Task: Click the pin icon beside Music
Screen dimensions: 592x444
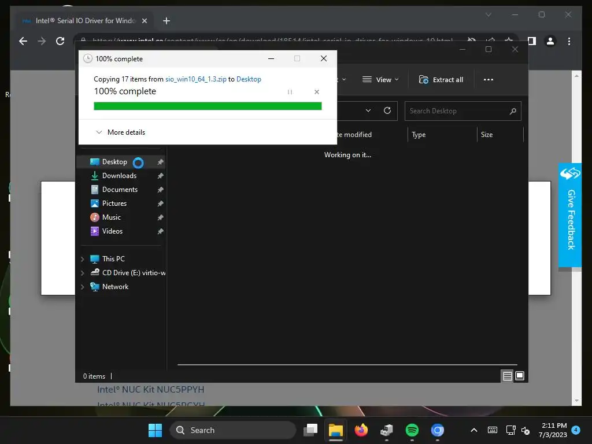Action: coord(161,217)
